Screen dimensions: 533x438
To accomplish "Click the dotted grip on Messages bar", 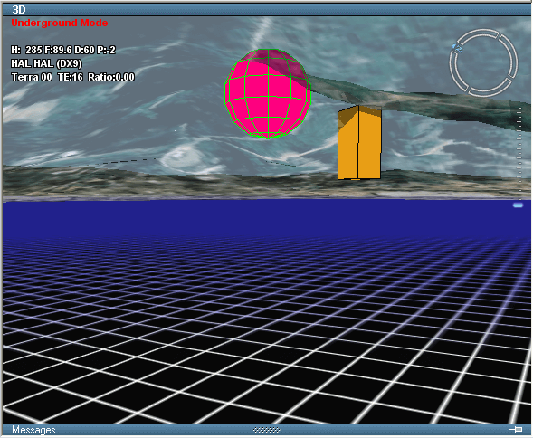I will coord(267,430).
